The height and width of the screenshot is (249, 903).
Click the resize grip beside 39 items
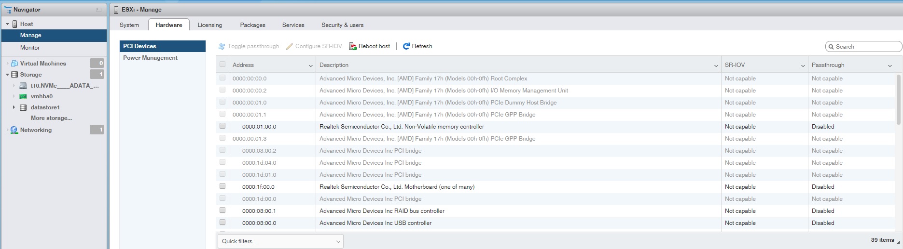tap(898, 243)
